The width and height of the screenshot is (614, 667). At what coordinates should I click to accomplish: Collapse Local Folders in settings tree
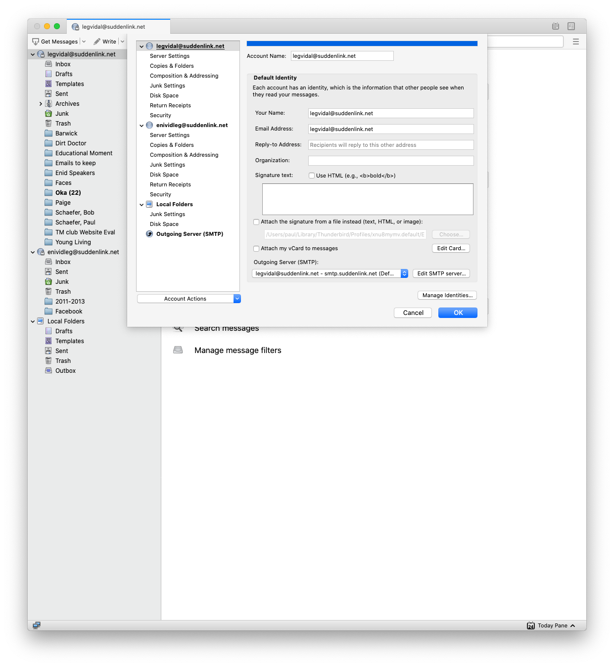(142, 205)
